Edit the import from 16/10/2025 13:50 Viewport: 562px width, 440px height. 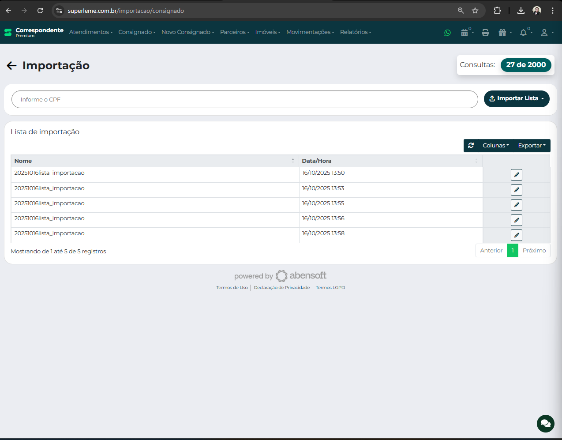(x=516, y=175)
